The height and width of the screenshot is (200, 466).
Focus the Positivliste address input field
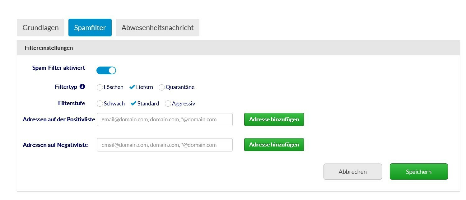coord(165,119)
